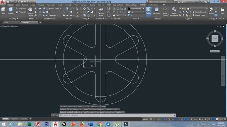227x127 pixels.
Task: Click the Move Gizmo tool
Action: coord(165,12)
